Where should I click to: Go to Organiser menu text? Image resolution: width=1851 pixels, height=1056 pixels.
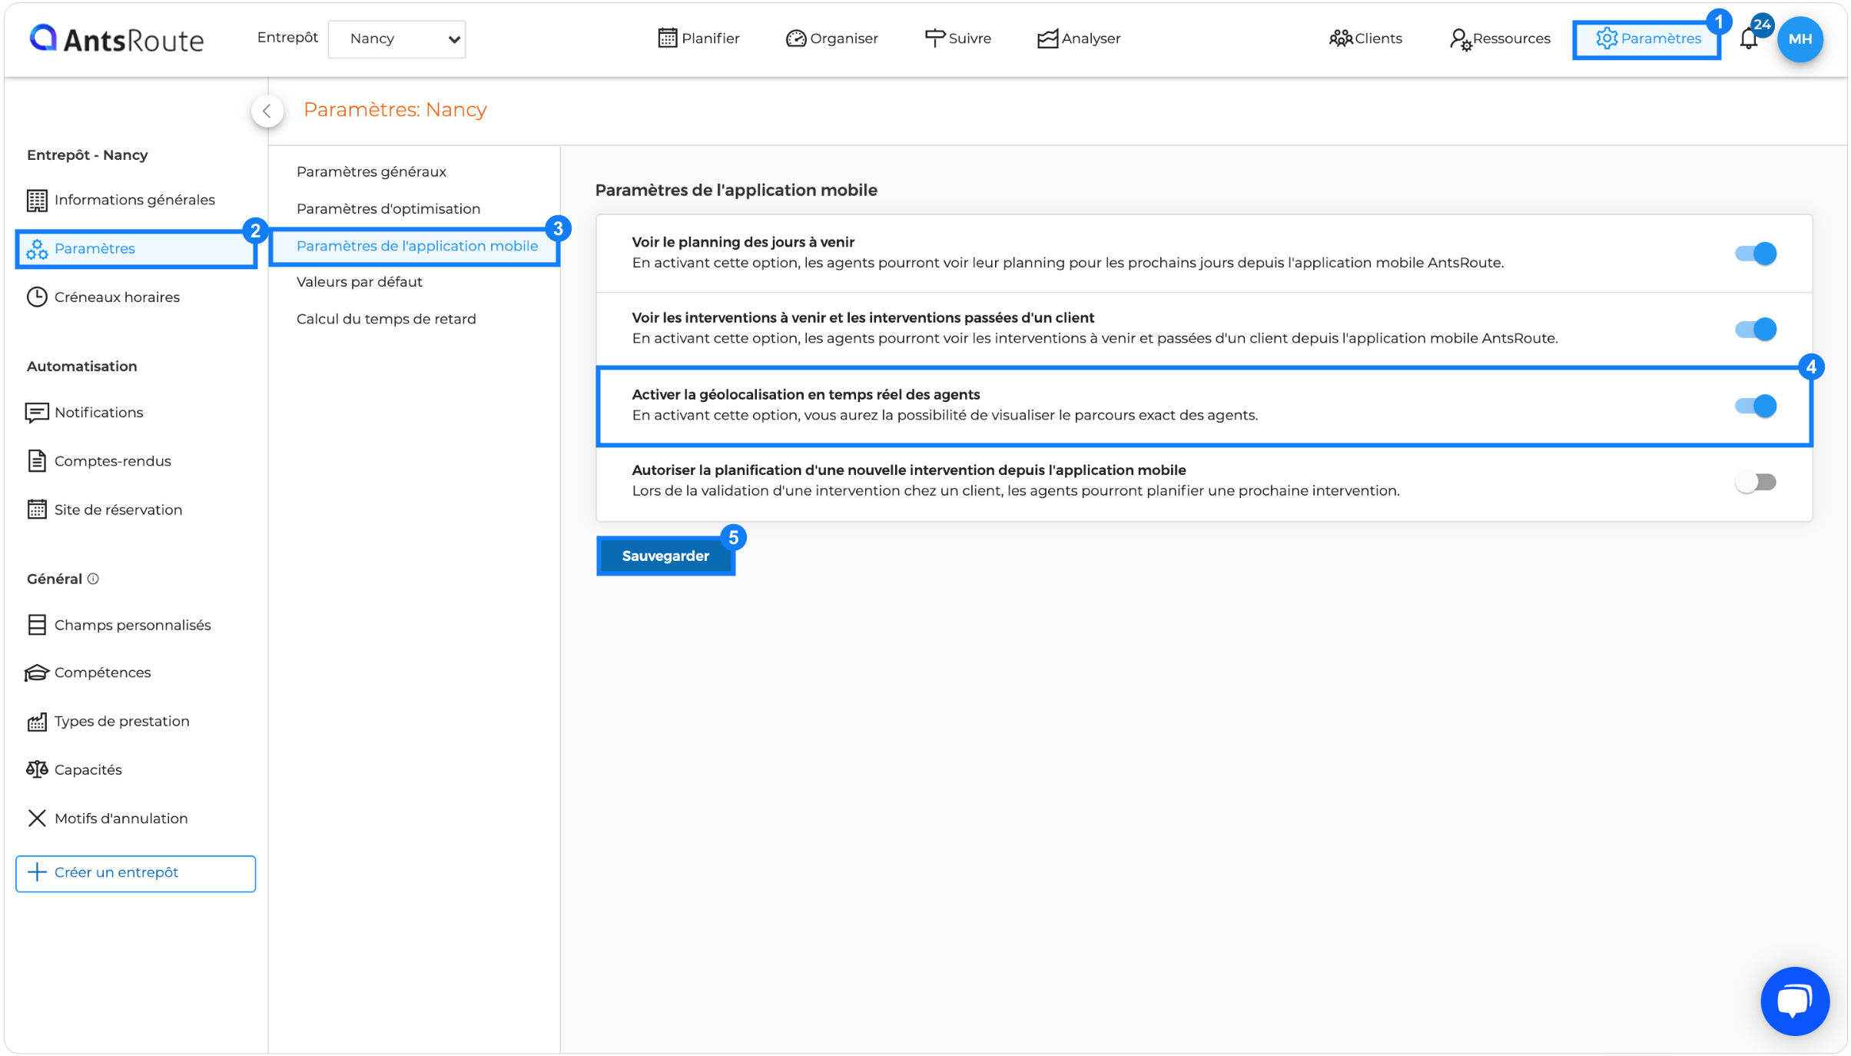coord(844,38)
